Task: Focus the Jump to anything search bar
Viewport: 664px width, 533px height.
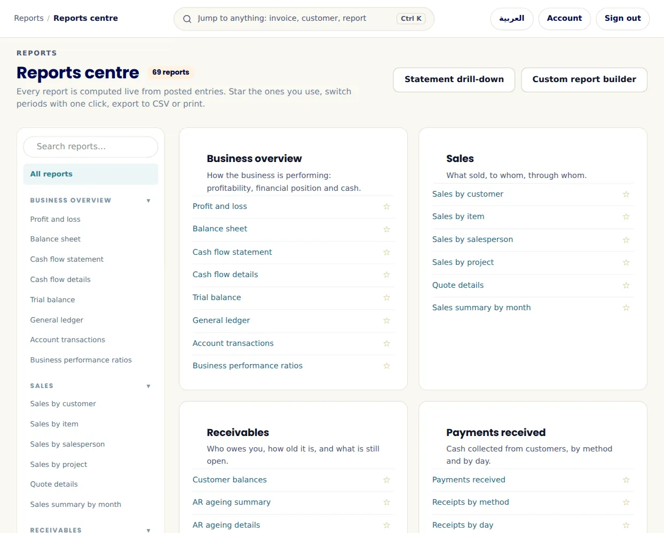Action: coord(304,19)
